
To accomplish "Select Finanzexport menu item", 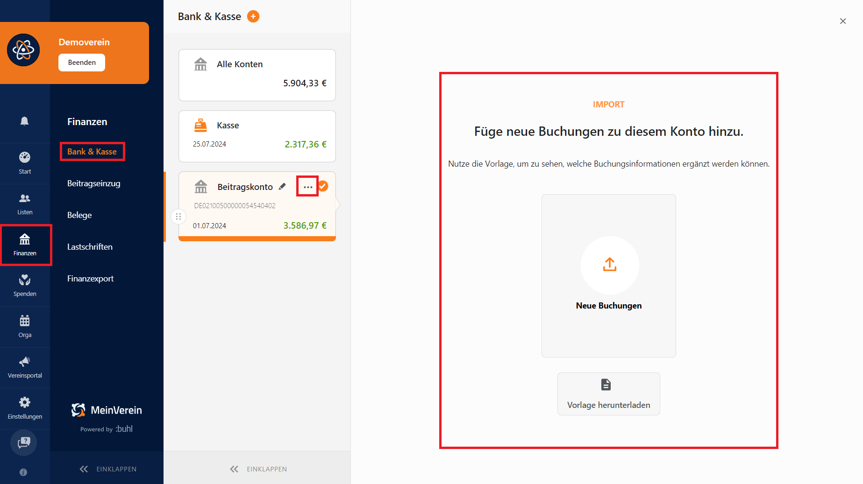I will pos(91,279).
